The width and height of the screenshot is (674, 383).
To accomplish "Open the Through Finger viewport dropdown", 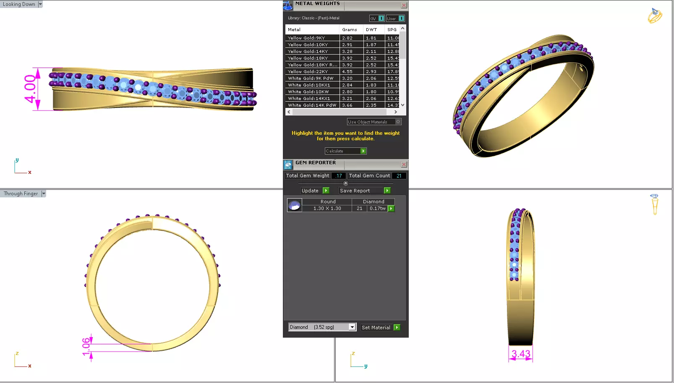I will coord(43,194).
